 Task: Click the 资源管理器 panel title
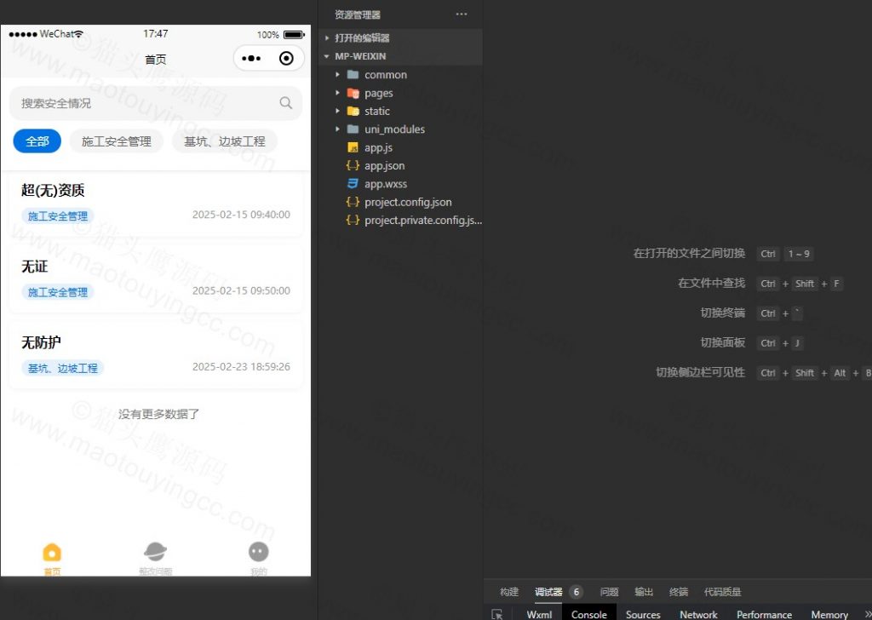358,14
